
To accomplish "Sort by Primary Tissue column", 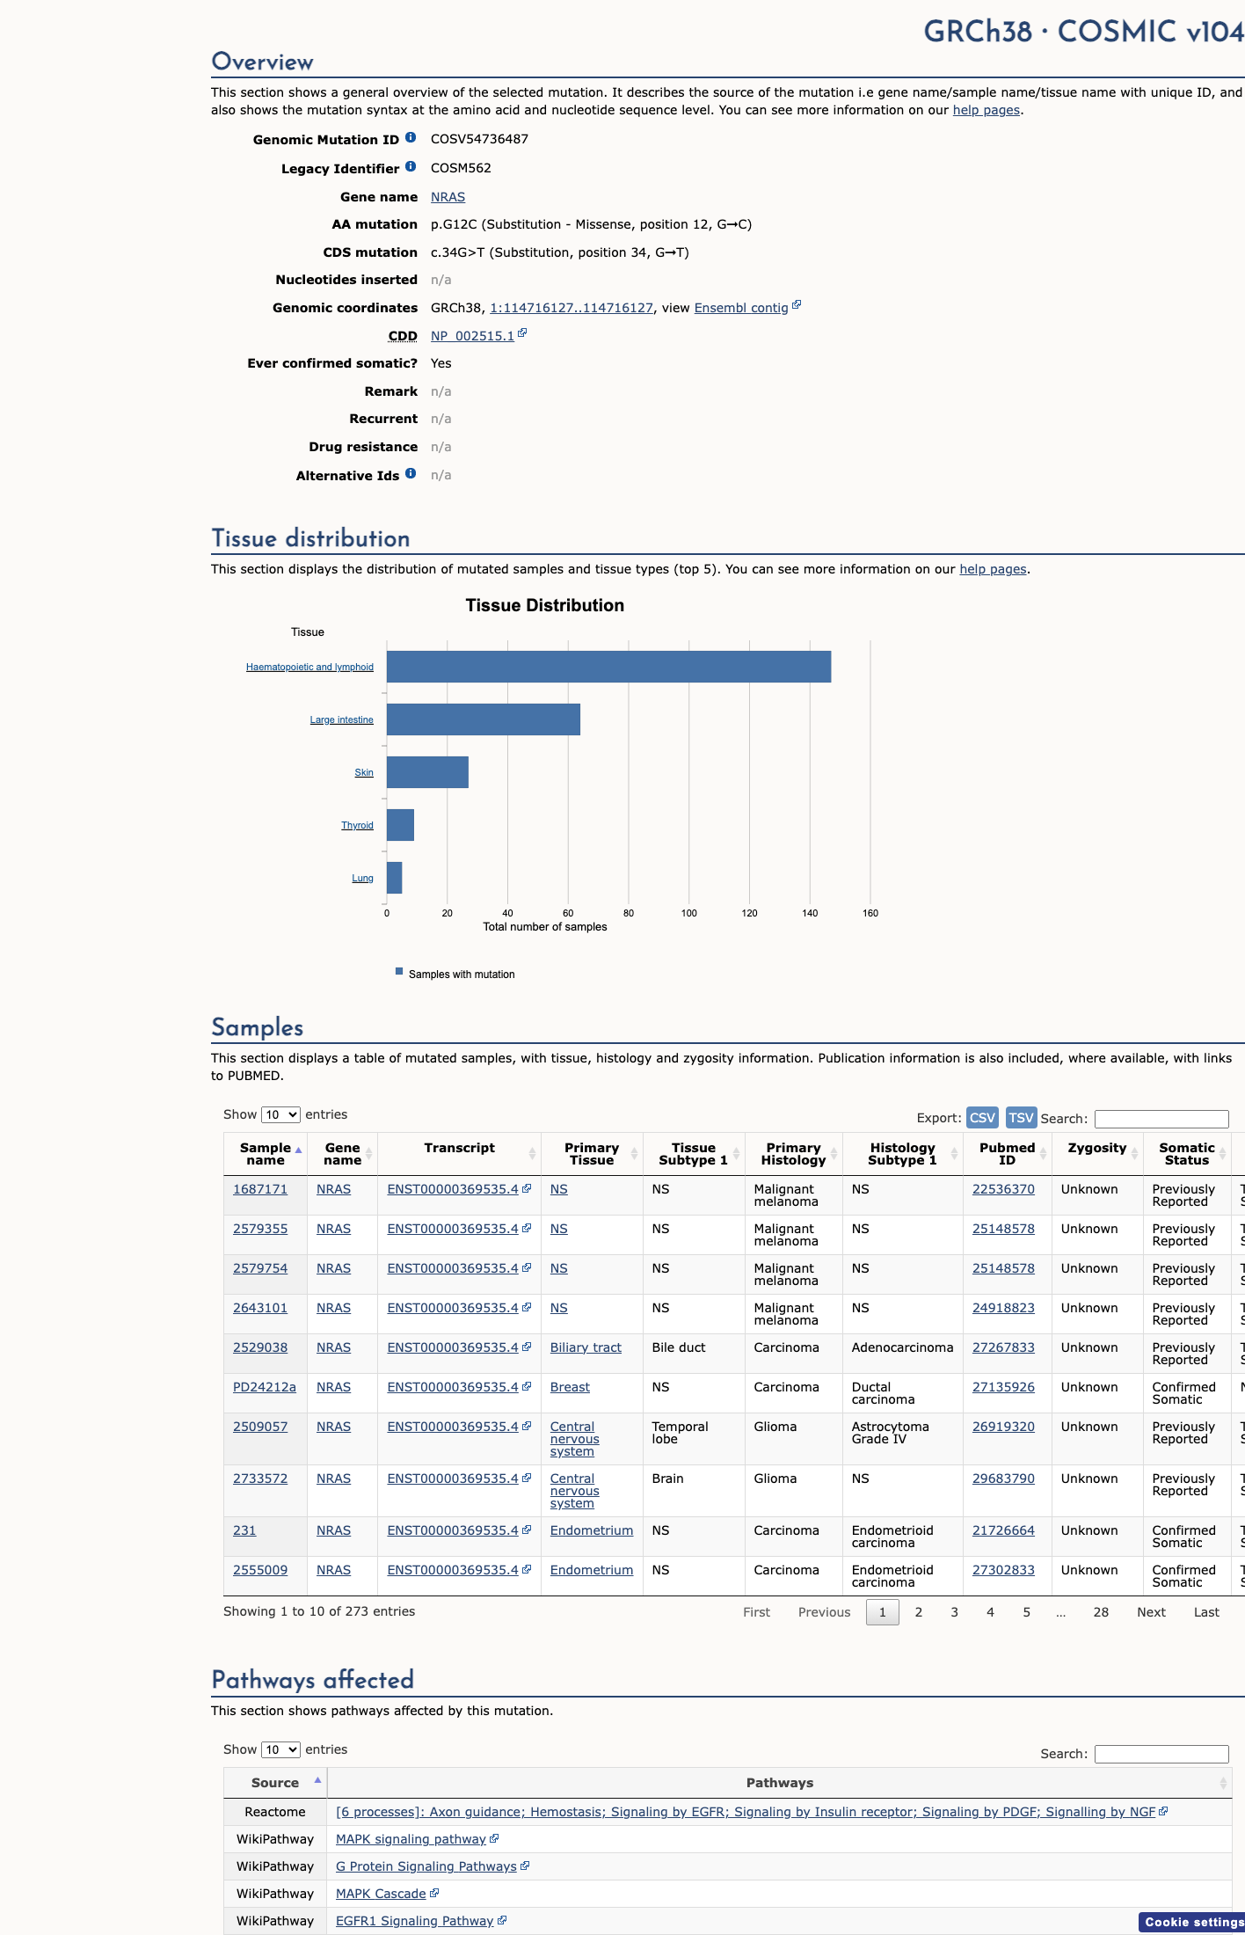I will tap(592, 1154).
